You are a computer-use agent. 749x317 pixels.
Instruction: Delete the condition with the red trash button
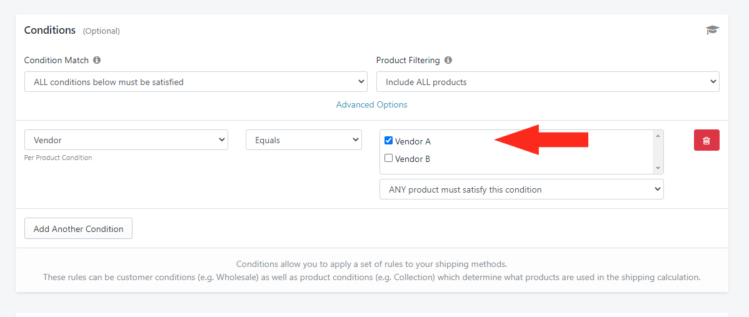click(706, 140)
